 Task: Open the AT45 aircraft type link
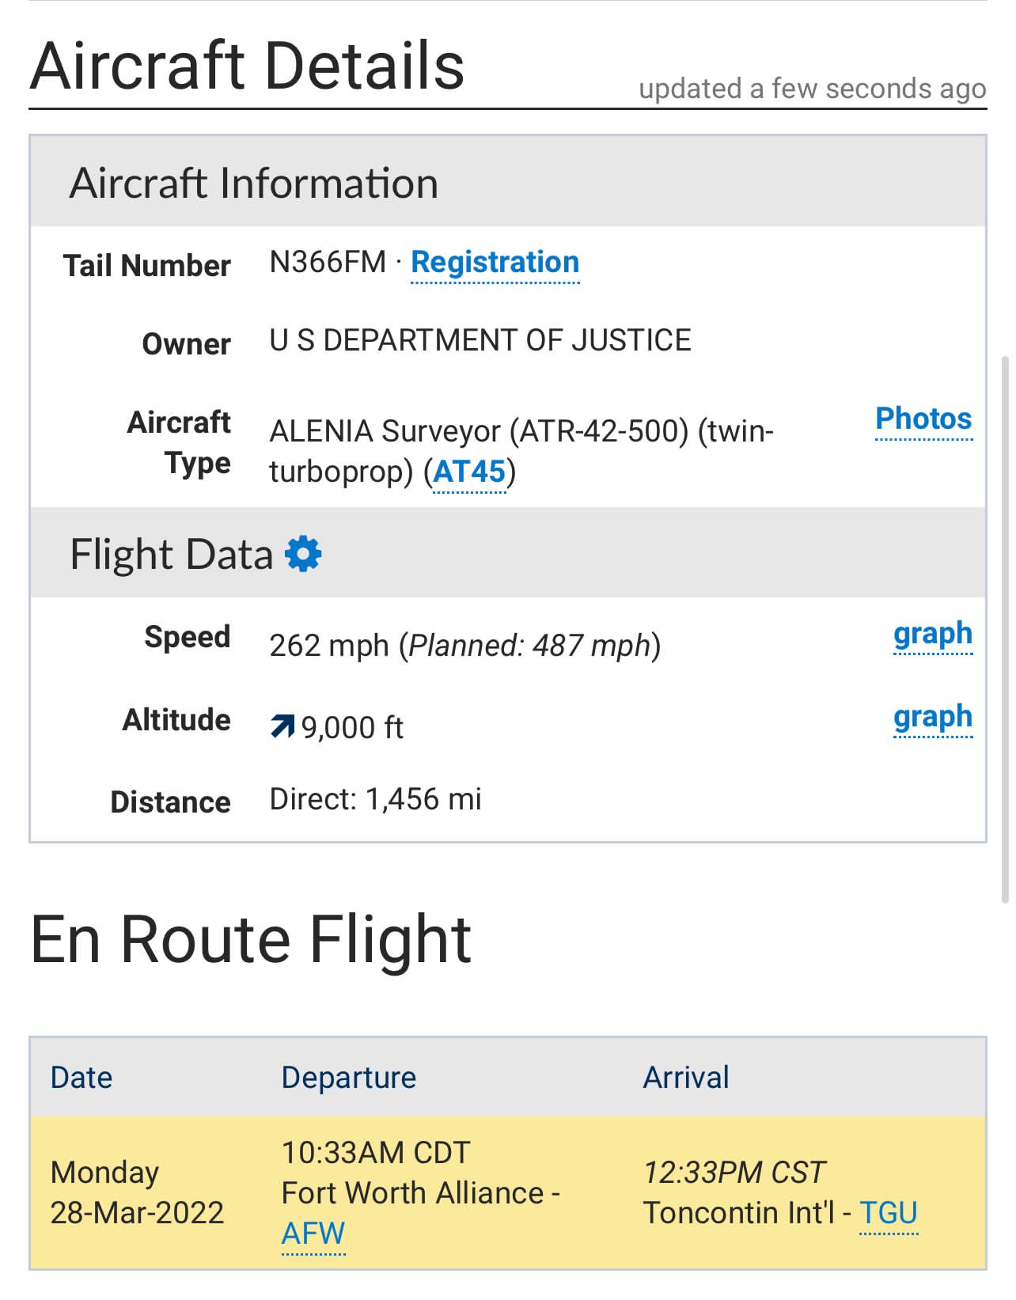click(x=469, y=472)
